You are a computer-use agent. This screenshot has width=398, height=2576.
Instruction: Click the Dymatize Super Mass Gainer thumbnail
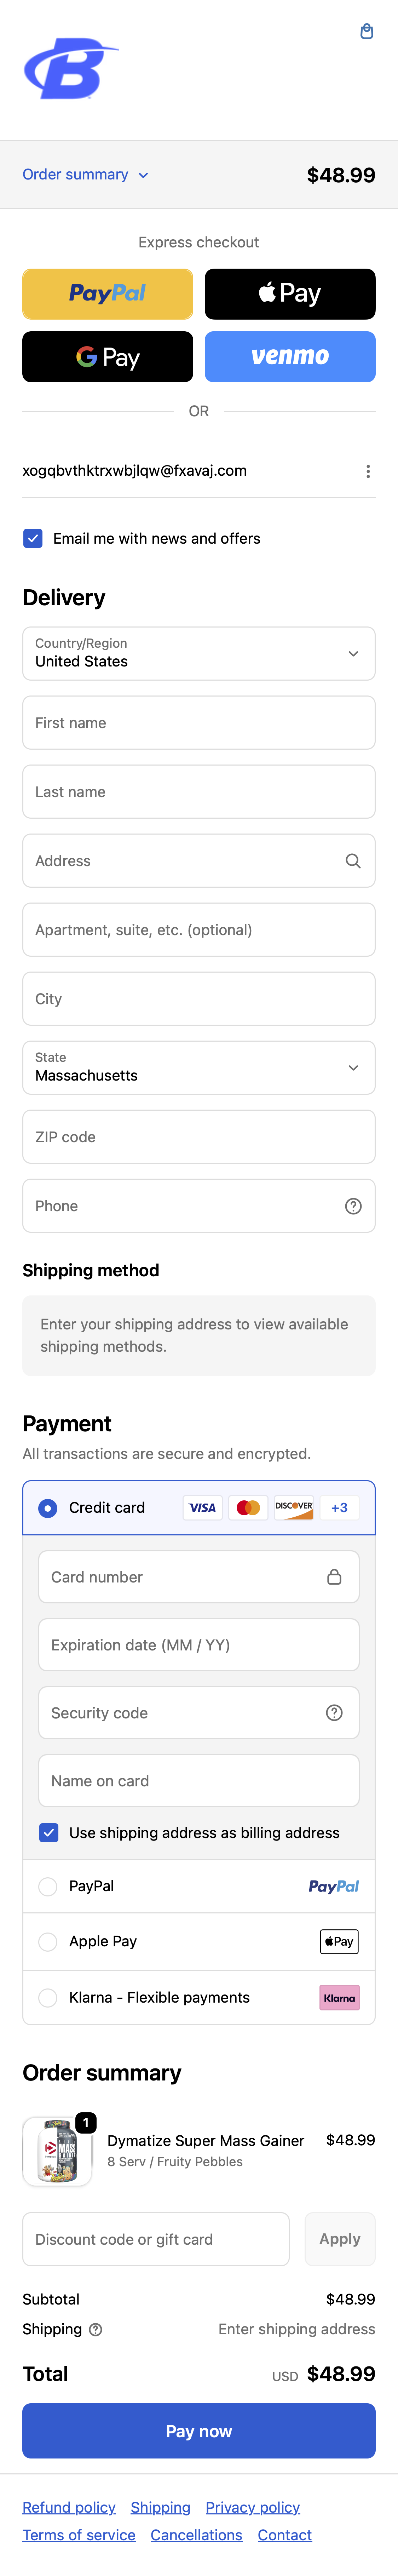point(57,2150)
